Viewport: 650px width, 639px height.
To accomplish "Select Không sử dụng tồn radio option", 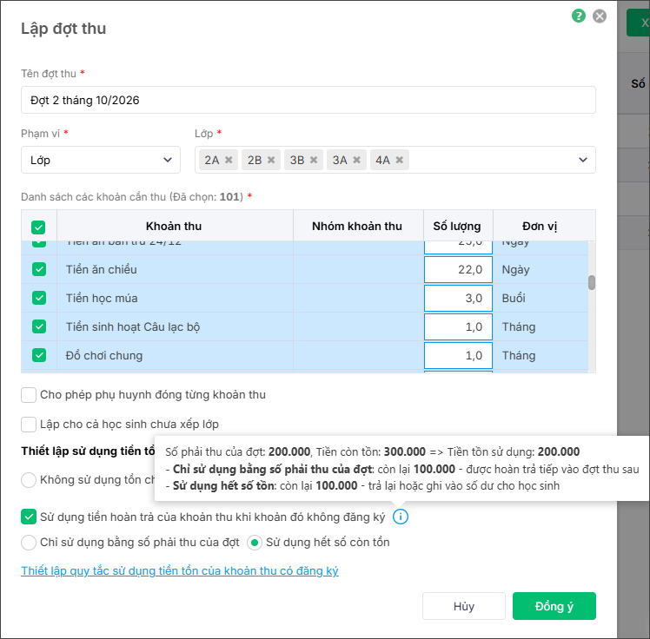I will coord(29,480).
